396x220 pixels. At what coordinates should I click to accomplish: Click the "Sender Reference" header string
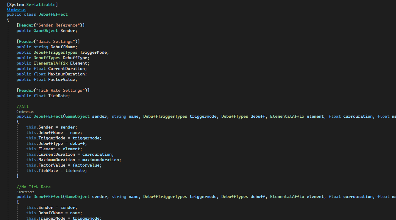click(59, 25)
